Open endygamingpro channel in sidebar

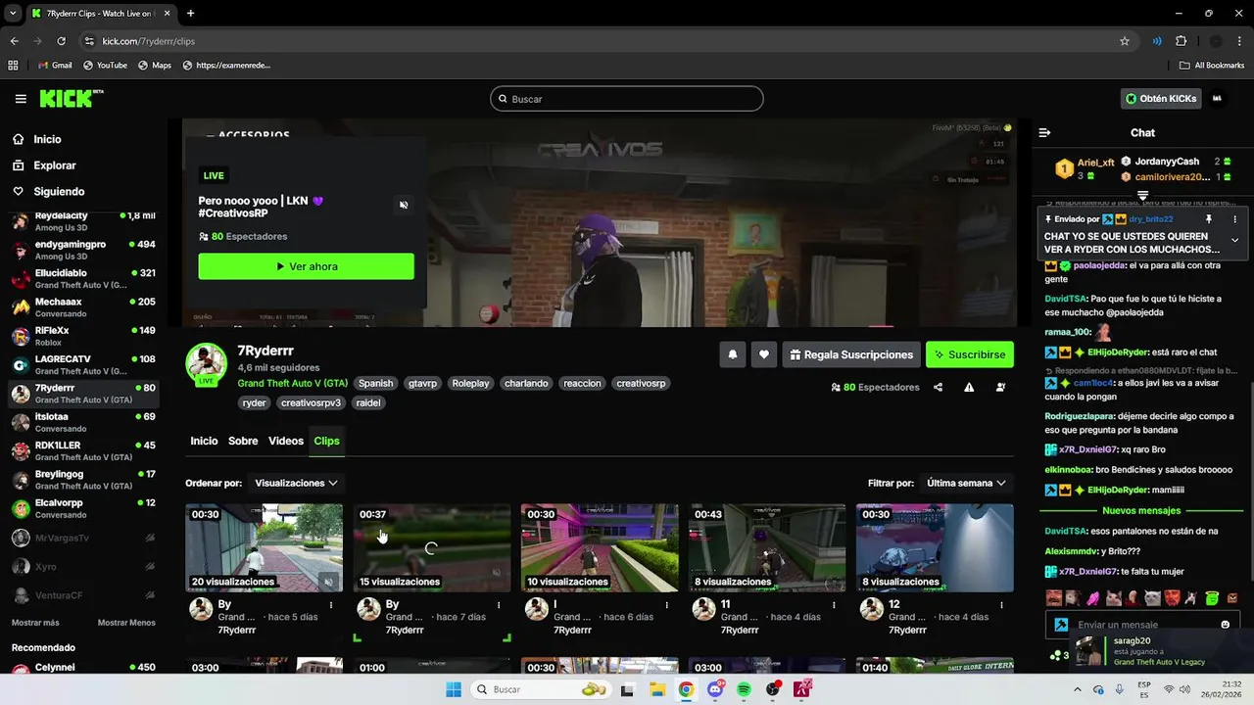pyautogui.click(x=83, y=250)
